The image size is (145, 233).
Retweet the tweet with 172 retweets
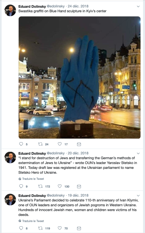click(40, 186)
